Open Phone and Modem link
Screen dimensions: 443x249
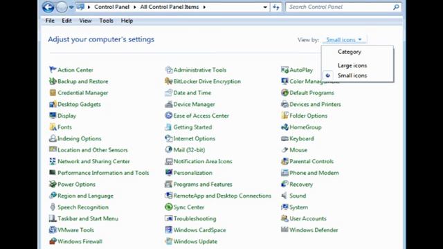[314, 173]
